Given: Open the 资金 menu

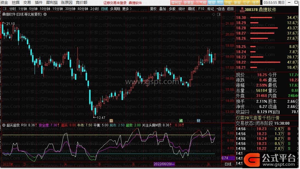Looking at the screenshot, I should (4, 3).
